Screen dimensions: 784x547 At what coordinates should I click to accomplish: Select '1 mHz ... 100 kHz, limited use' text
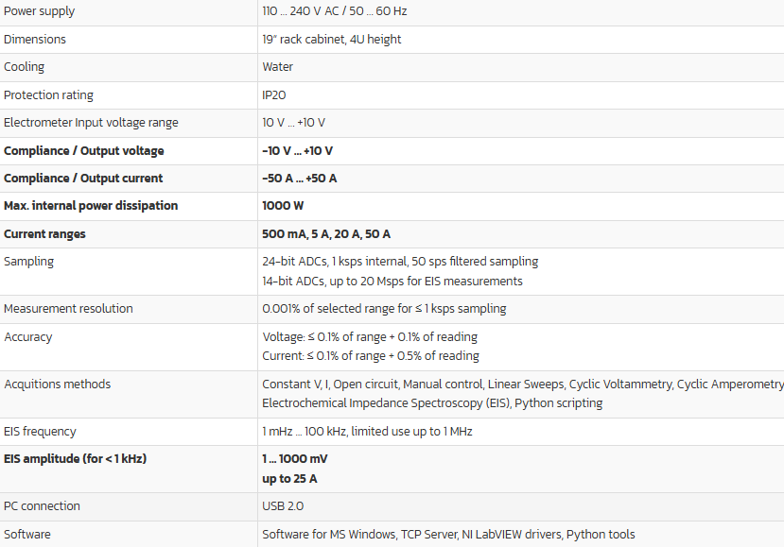coord(367,431)
